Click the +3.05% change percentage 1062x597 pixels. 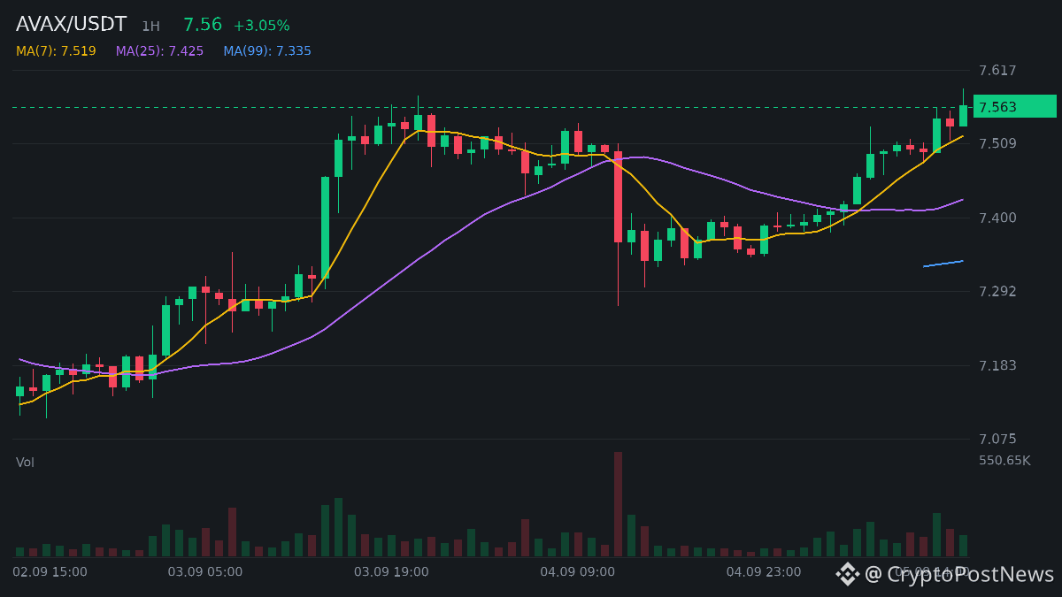[261, 26]
